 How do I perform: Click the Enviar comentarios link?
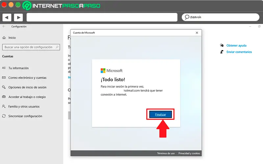[239, 52]
